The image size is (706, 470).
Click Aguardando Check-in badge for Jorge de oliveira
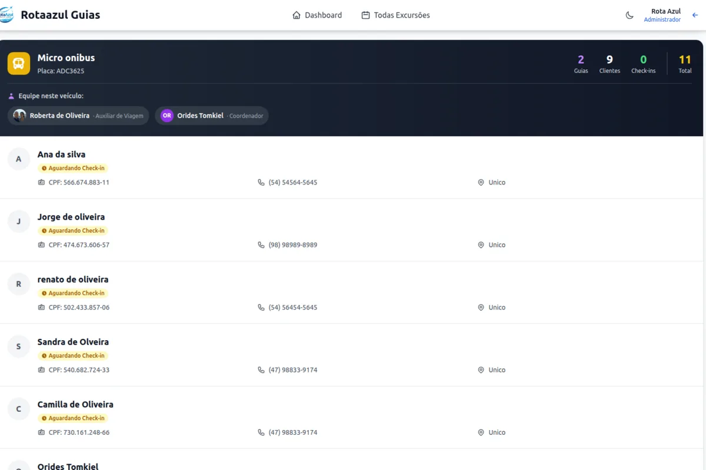73,231
